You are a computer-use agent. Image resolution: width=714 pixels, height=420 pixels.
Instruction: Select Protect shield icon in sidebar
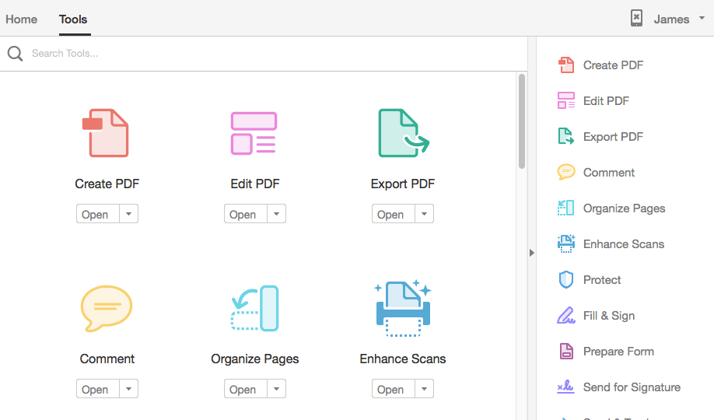(566, 280)
